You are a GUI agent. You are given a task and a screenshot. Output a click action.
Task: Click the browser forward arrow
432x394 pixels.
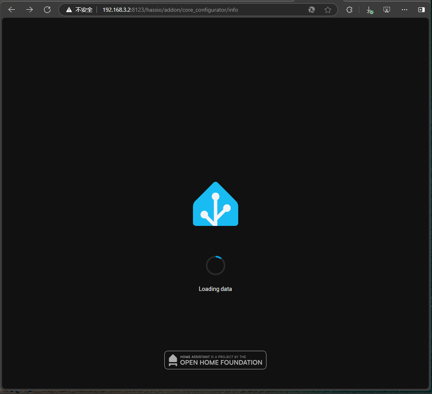29,10
